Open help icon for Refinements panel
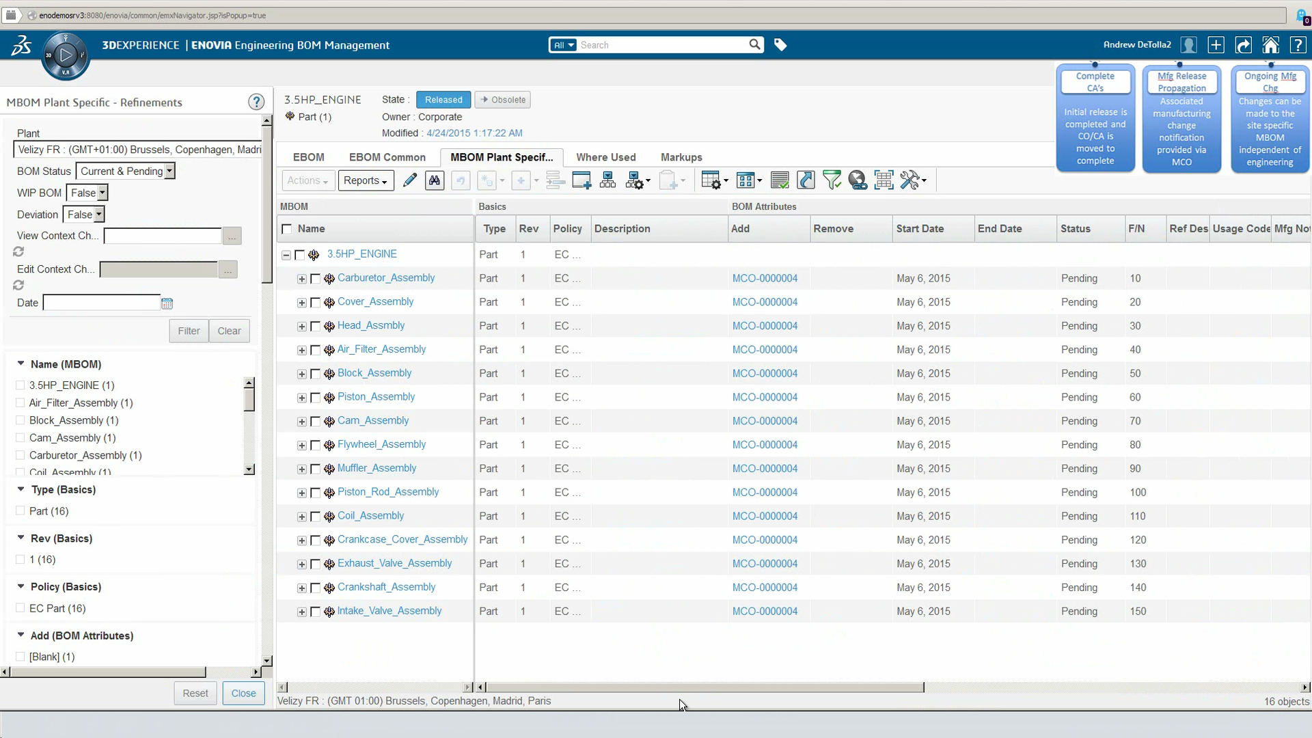 pyautogui.click(x=256, y=102)
